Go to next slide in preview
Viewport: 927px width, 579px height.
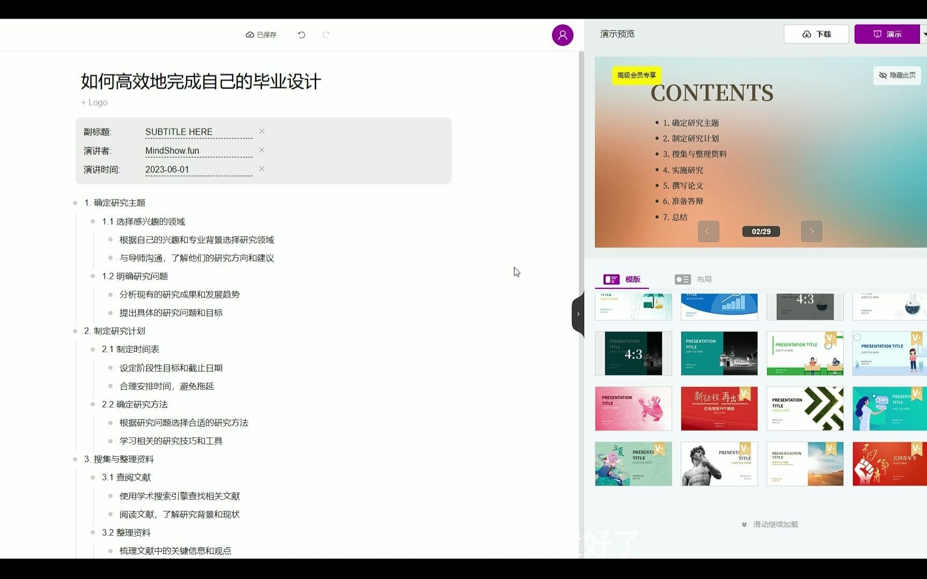811,231
